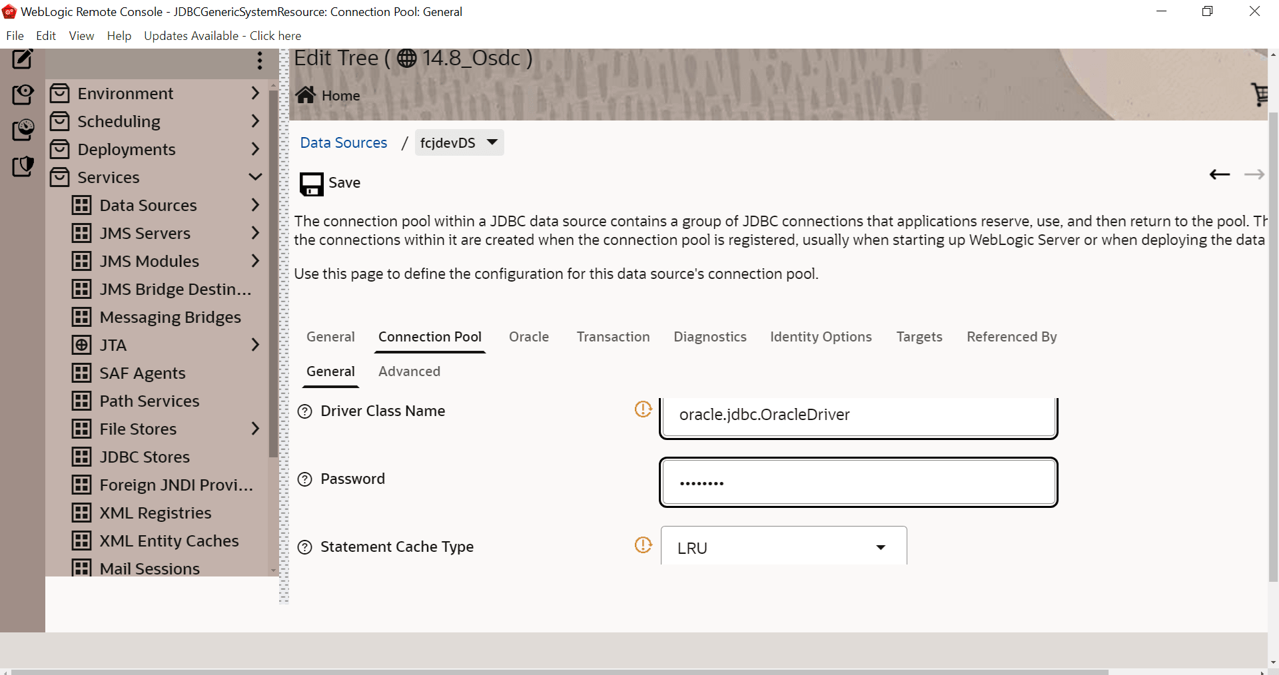The width and height of the screenshot is (1279, 675).
Task: Select Path Services in the tree
Action: (x=150, y=401)
